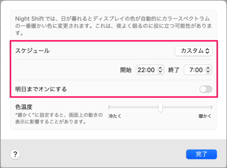Click the down arrow on the 開始 time stepper
Viewport: 227px width, 168px height.
point(160,72)
